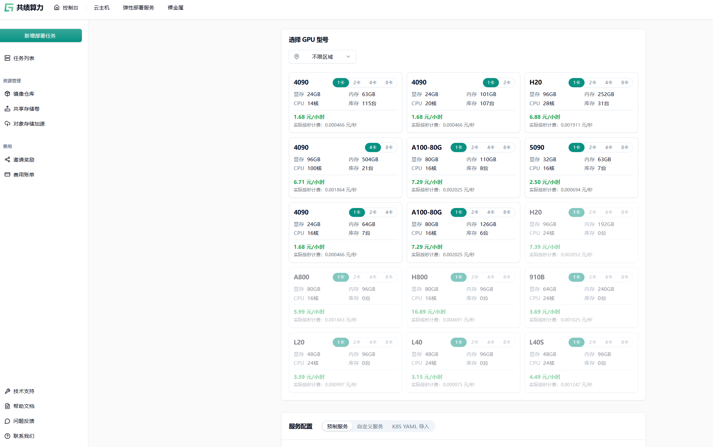713x447 pixels.
Task: Open the 不限区域 region dropdown
Action: point(322,57)
